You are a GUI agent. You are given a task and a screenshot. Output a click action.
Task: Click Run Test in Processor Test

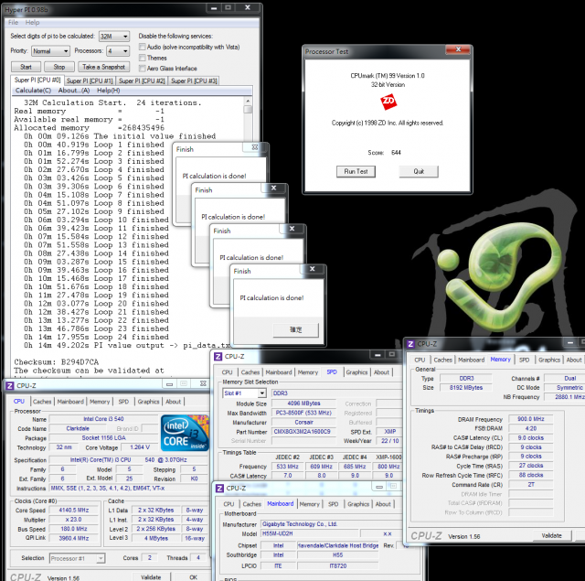356,171
